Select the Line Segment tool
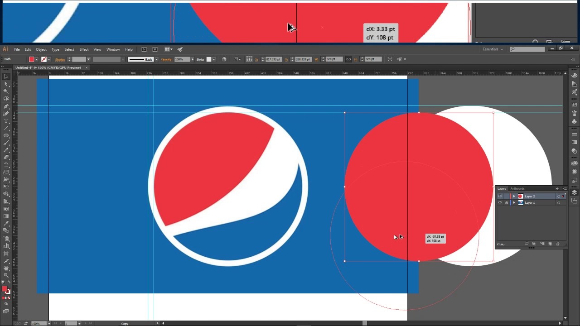Screen dimensions: 580x326 tap(6, 128)
